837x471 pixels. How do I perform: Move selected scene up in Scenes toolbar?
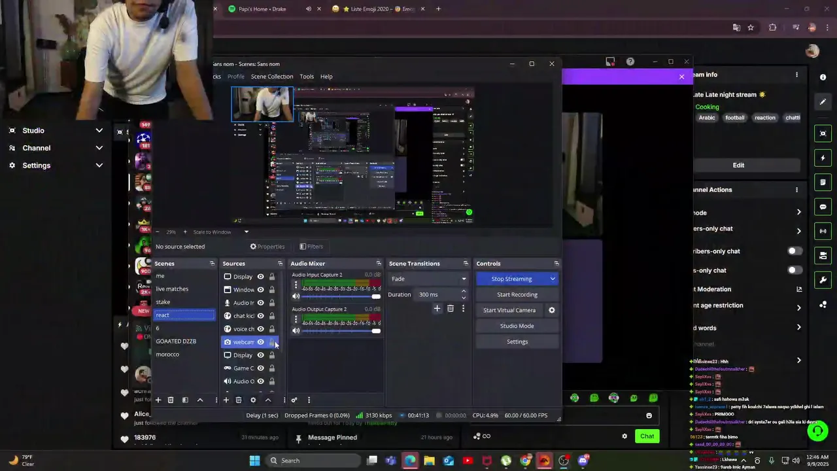click(x=200, y=400)
